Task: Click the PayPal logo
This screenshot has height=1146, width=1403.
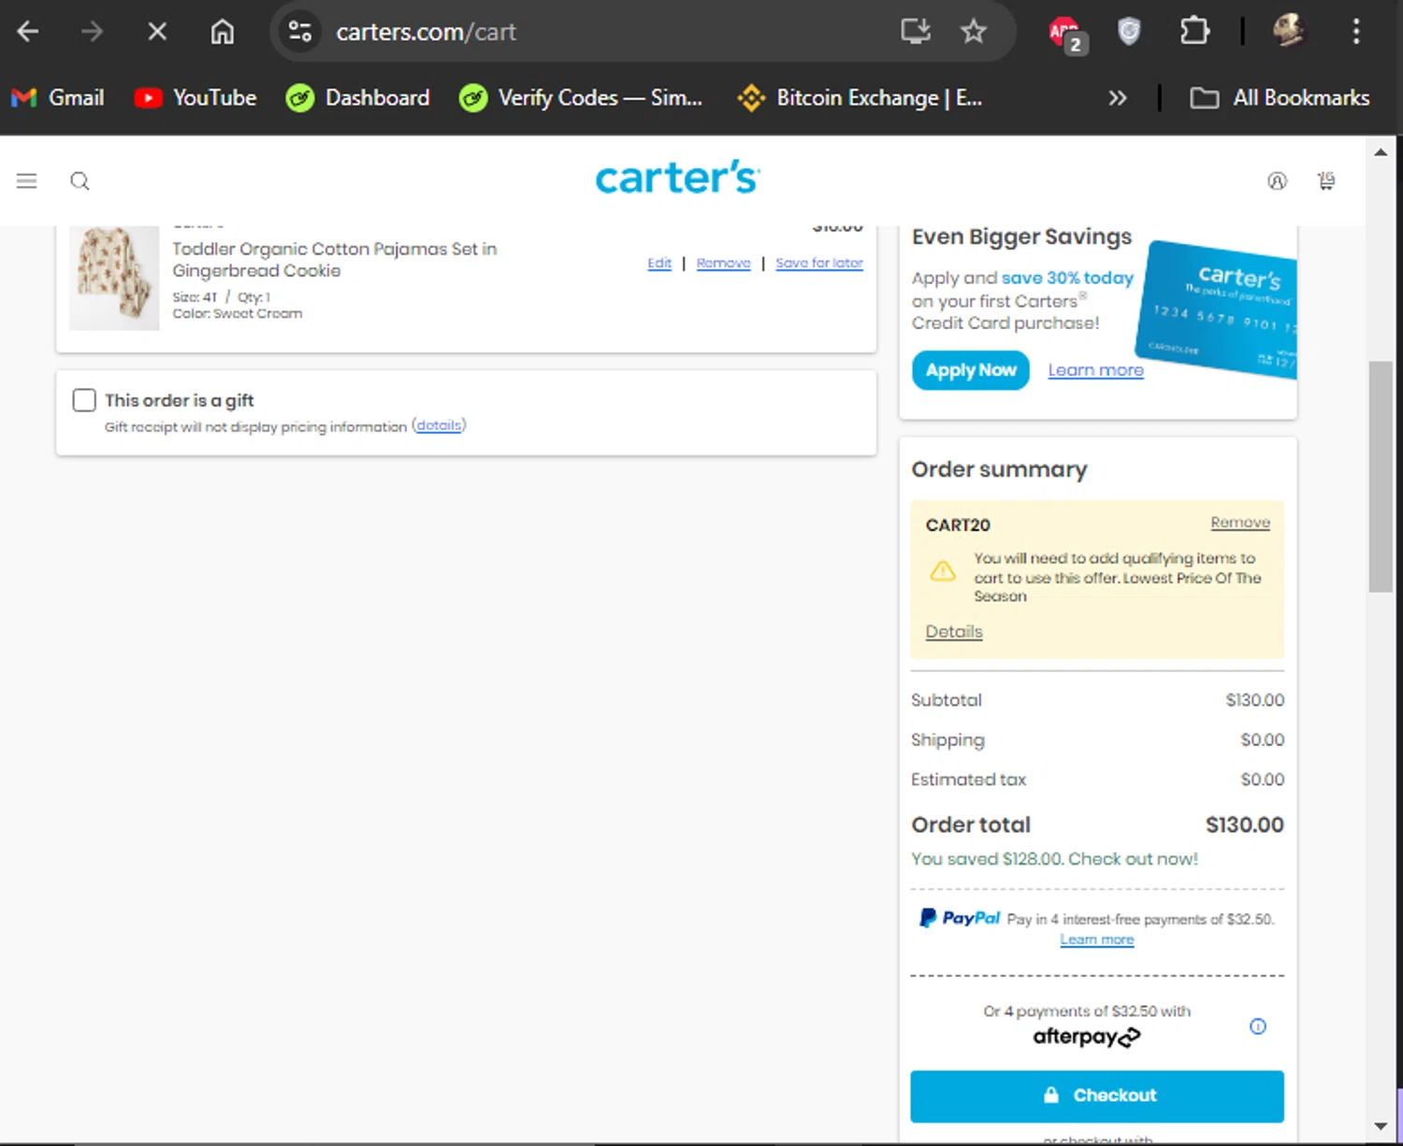Action: click(x=960, y=918)
